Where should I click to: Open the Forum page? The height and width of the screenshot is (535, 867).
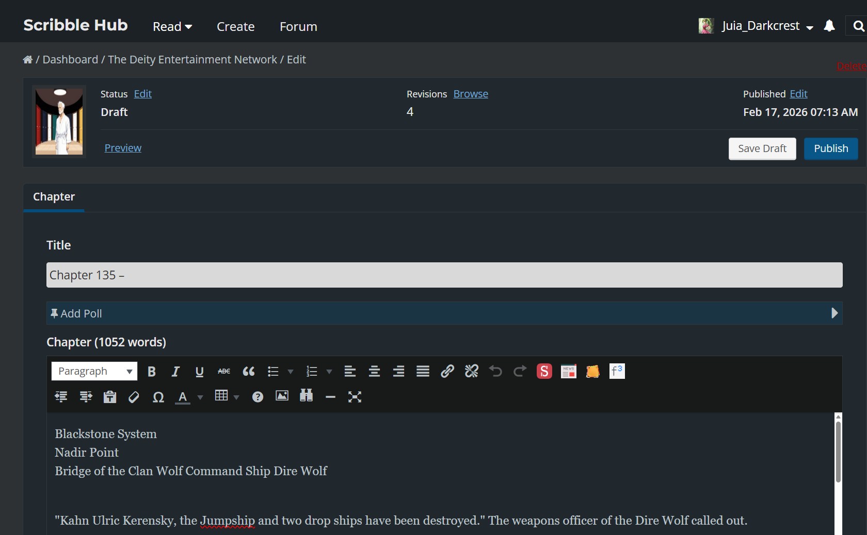tap(298, 27)
